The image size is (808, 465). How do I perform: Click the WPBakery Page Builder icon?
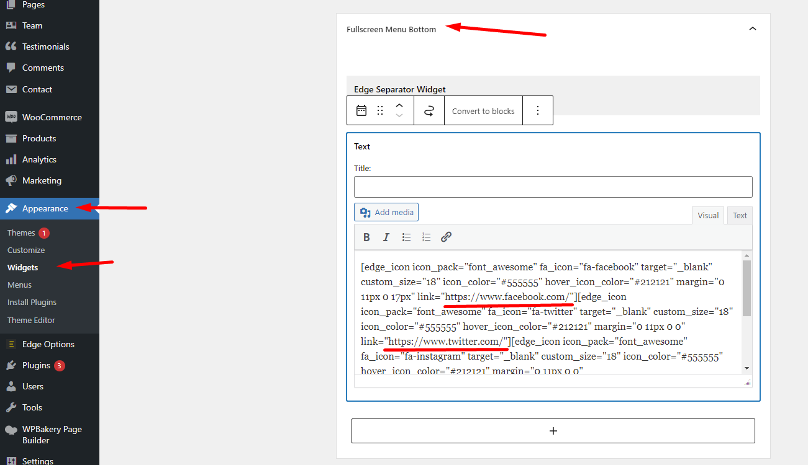(x=11, y=429)
